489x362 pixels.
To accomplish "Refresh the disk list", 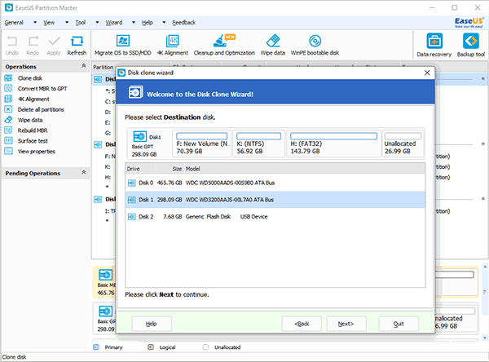I will click(x=77, y=46).
